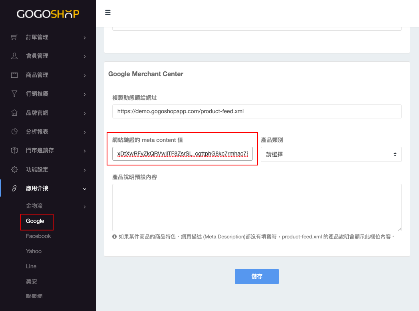Click the person icon for 會員管理
419x311 pixels.
click(14, 56)
